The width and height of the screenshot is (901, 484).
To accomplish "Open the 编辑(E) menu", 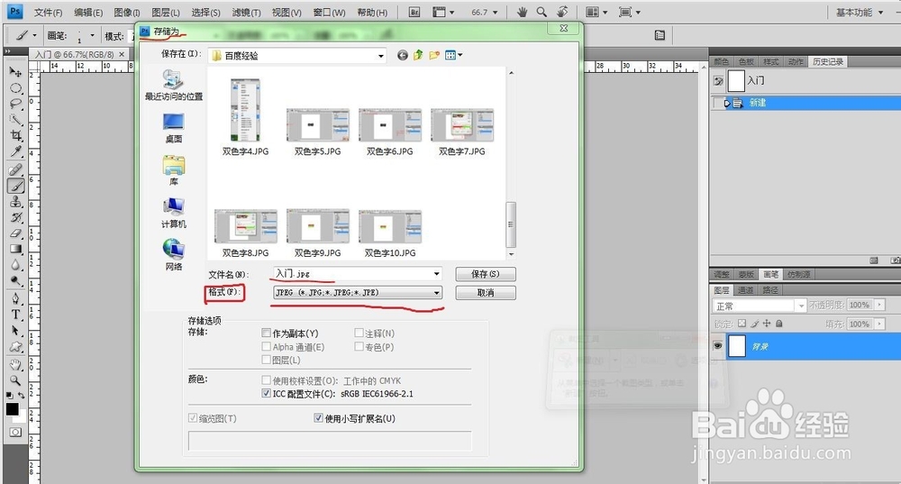I will point(88,12).
